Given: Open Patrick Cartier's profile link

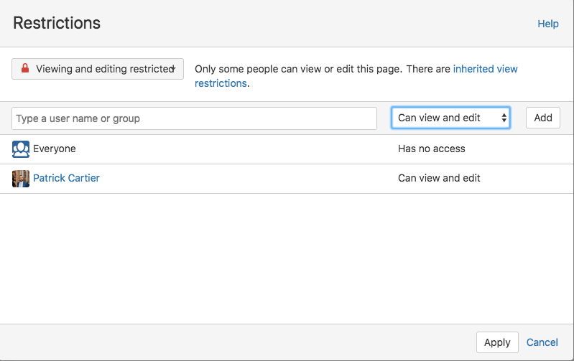Looking at the screenshot, I should click(66, 178).
